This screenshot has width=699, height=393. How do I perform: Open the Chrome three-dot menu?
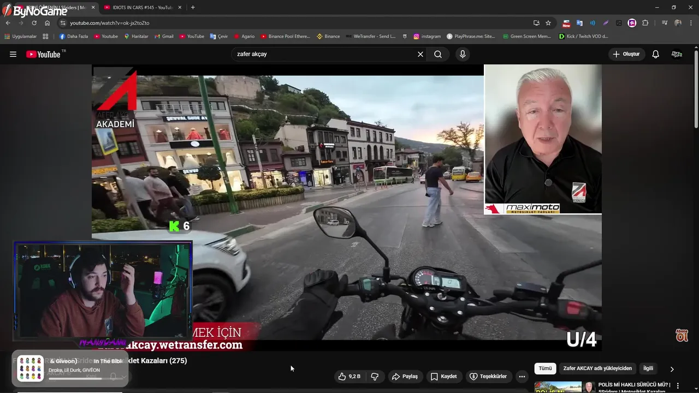tap(691, 23)
